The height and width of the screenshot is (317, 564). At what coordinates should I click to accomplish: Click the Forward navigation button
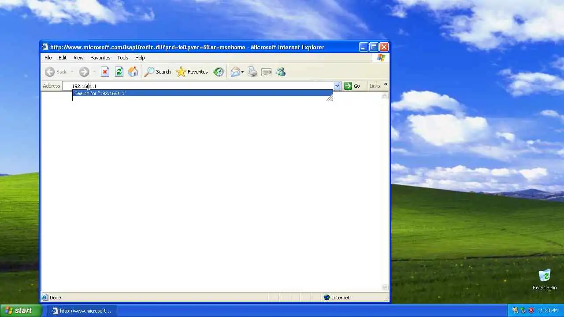click(x=84, y=72)
